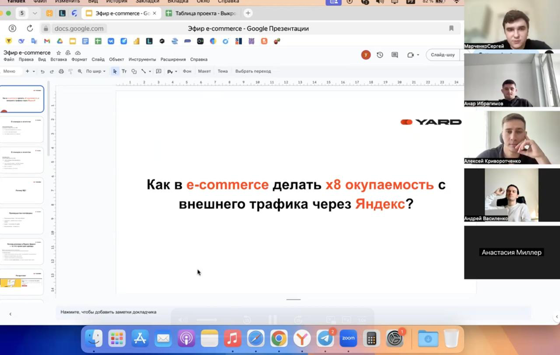
Task: Click the Макет layout button
Action: coord(204,71)
